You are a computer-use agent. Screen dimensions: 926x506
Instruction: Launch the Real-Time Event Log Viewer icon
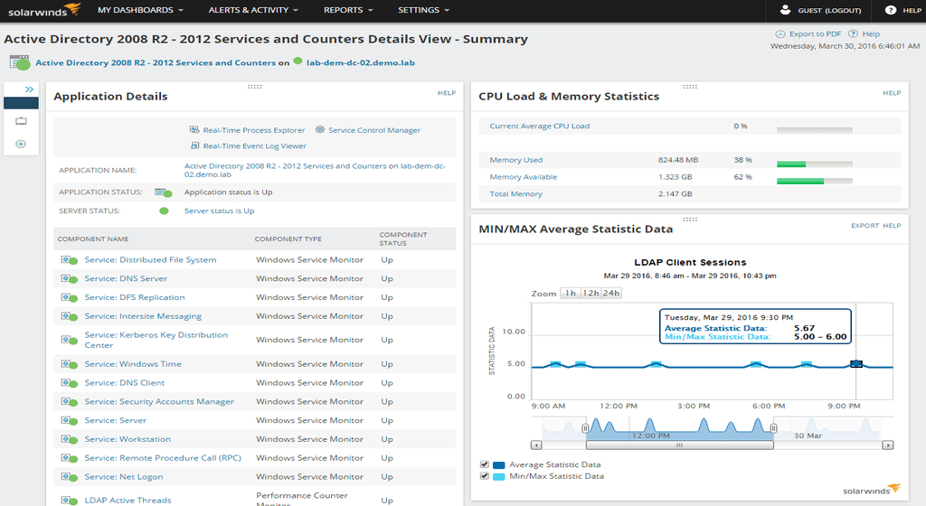[x=195, y=145]
